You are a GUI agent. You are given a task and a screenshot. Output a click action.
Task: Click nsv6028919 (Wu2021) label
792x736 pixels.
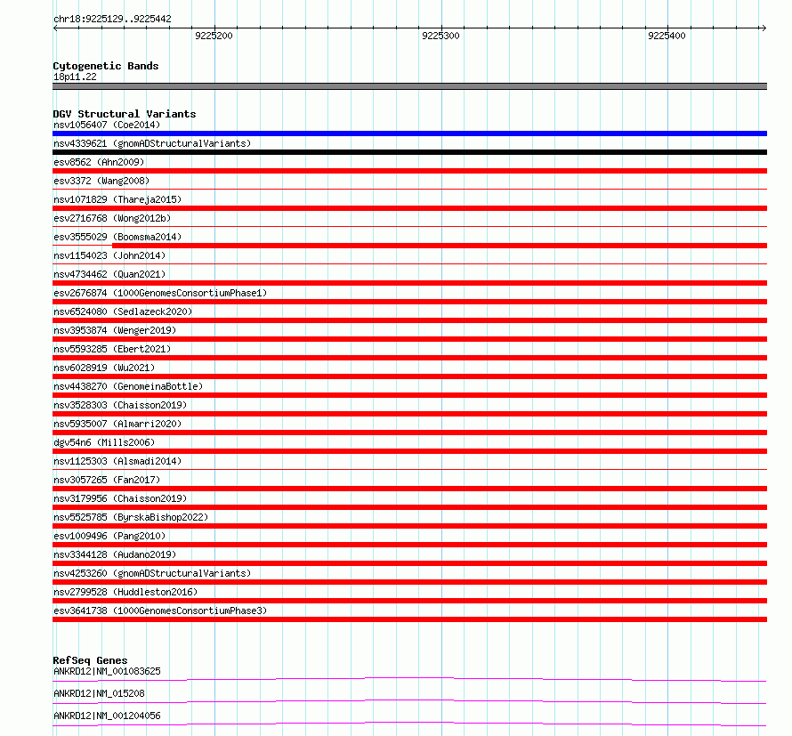point(104,368)
